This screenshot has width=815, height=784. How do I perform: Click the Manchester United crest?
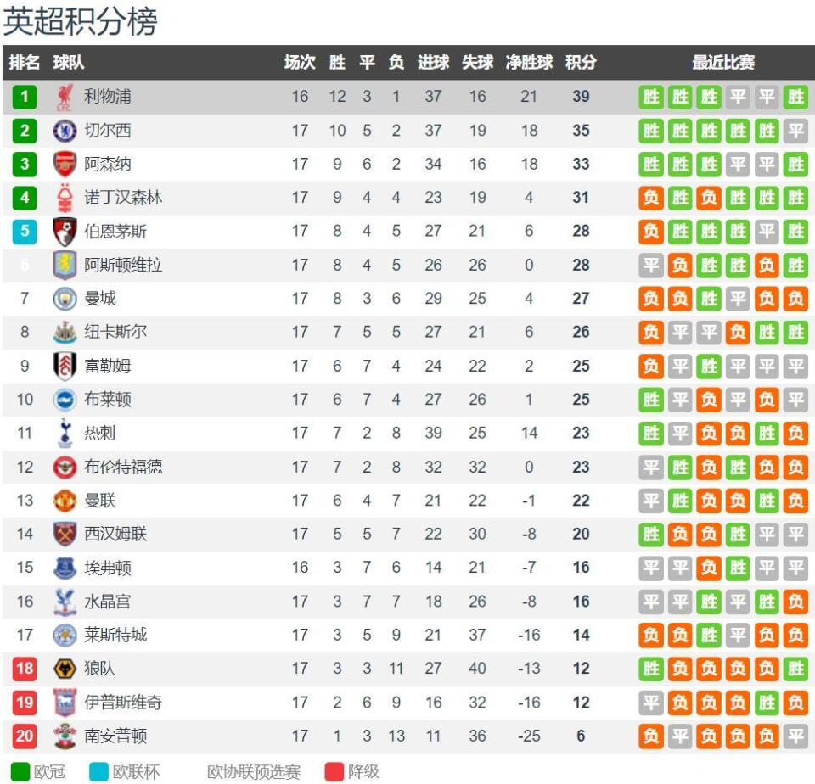point(65,501)
